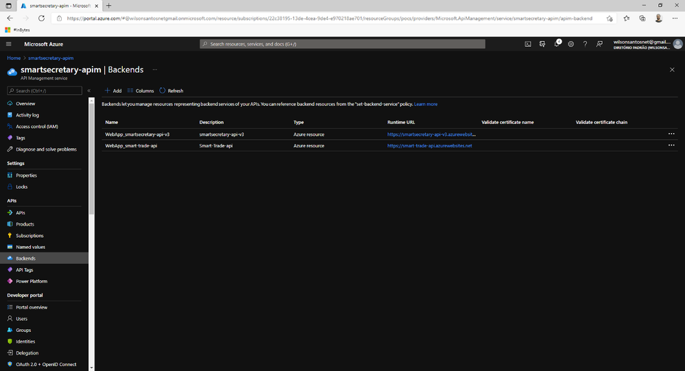
Task: Reload the page in the browser
Action: 42,19
